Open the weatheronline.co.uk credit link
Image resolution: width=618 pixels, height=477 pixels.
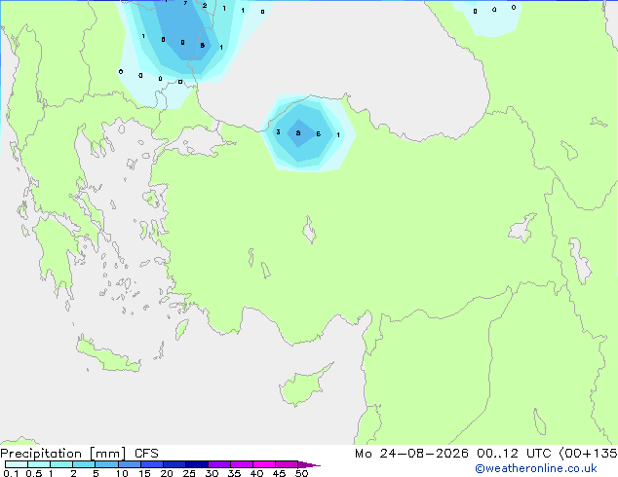535,468
